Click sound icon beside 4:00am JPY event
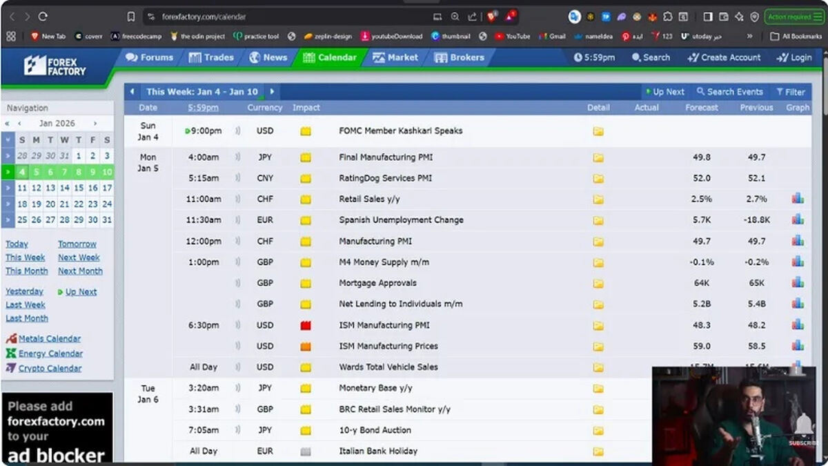Image resolution: width=828 pixels, height=466 pixels. pyautogui.click(x=238, y=157)
